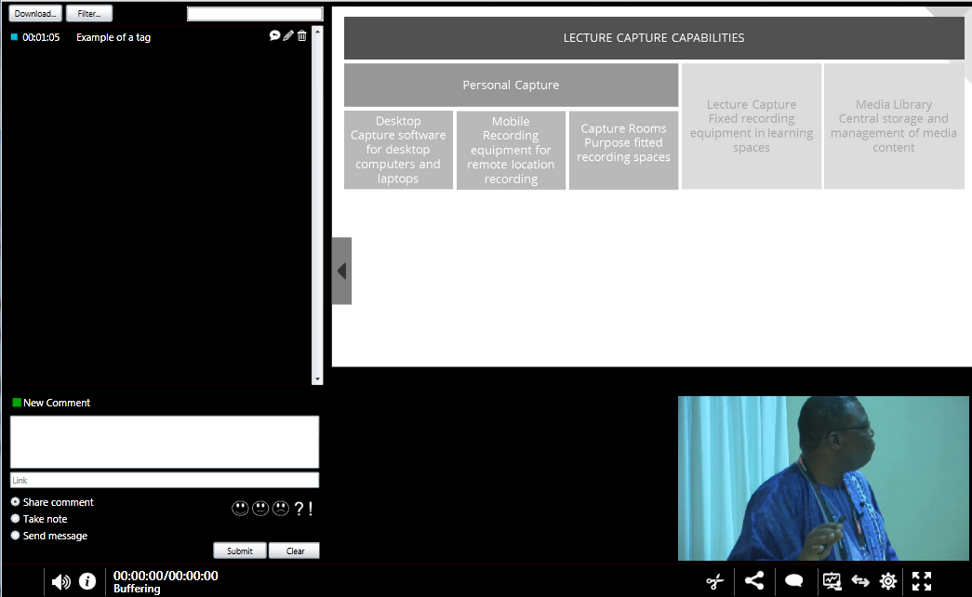
Task: Toggle the comments speech bubble icon
Action: pos(794,581)
